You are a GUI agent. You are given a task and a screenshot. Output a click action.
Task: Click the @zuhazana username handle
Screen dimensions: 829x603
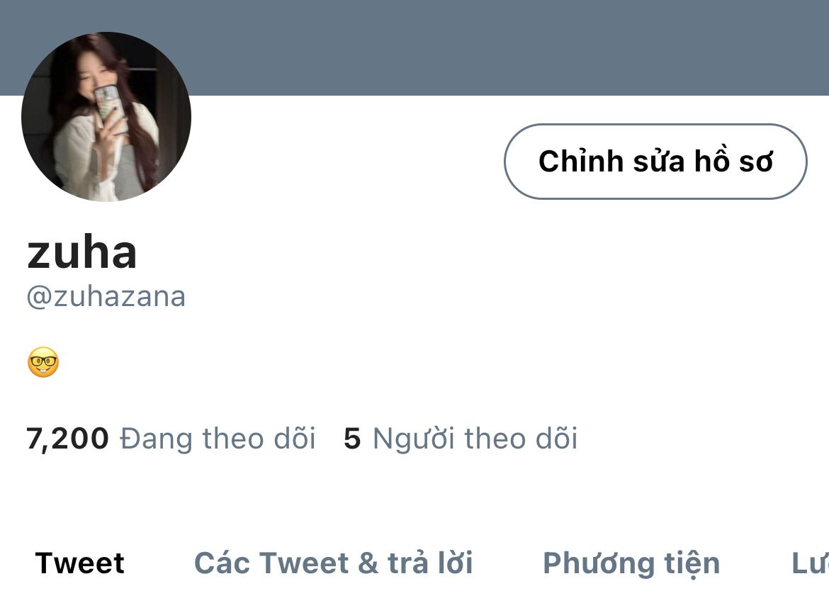click(106, 297)
